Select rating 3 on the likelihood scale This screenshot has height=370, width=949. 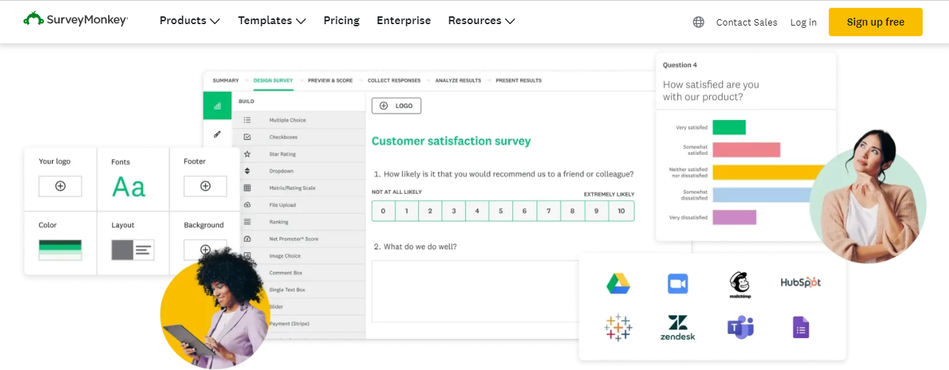click(454, 211)
